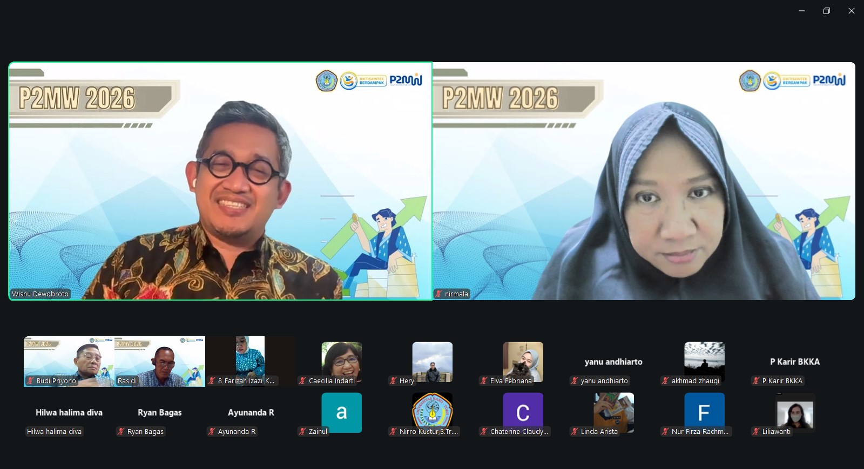Click muted mic icon next to Liliawanti

757,432
